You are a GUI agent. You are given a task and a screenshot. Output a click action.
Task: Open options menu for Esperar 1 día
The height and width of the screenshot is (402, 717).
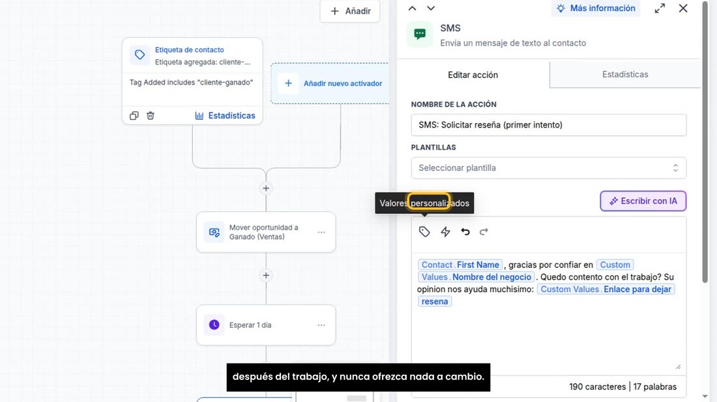[321, 325]
